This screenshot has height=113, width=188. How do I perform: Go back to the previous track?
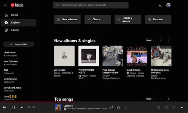pos(5,107)
